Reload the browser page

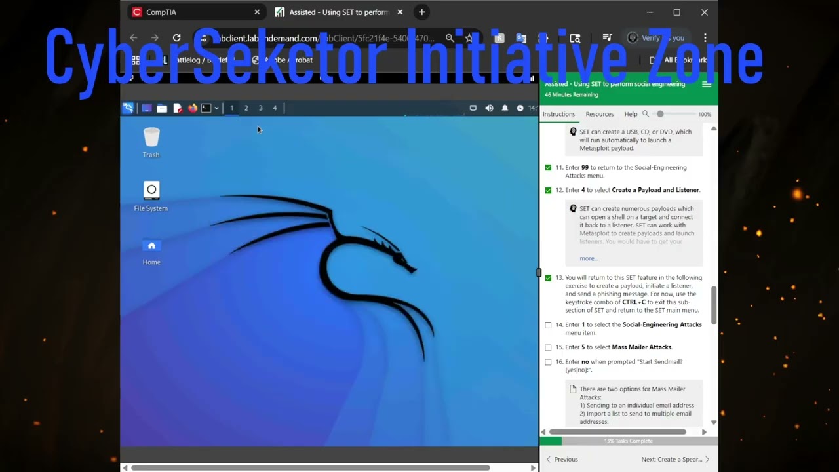click(x=176, y=38)
